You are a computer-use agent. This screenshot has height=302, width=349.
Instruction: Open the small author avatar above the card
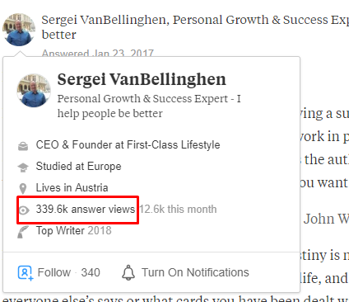point(19,30)
